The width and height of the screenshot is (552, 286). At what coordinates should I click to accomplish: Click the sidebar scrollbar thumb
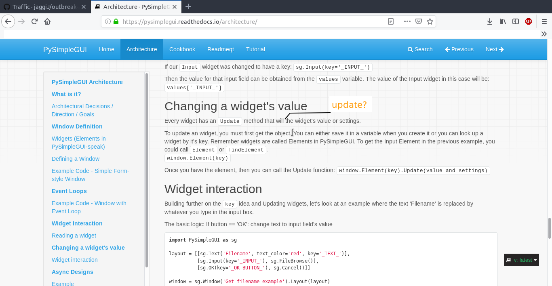pos(147,170)
